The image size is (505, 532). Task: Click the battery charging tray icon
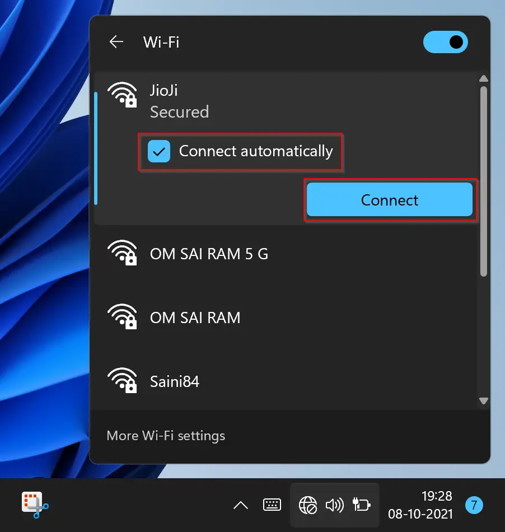pyautogui.click(x=362, y=505)
